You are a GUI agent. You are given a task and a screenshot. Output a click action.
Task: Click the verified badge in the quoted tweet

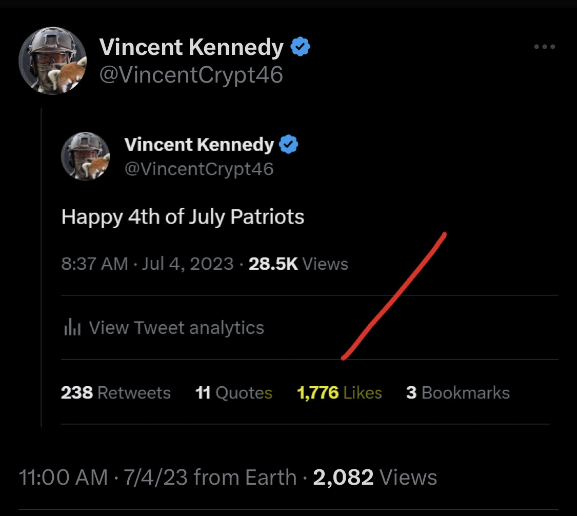(289, 145)
